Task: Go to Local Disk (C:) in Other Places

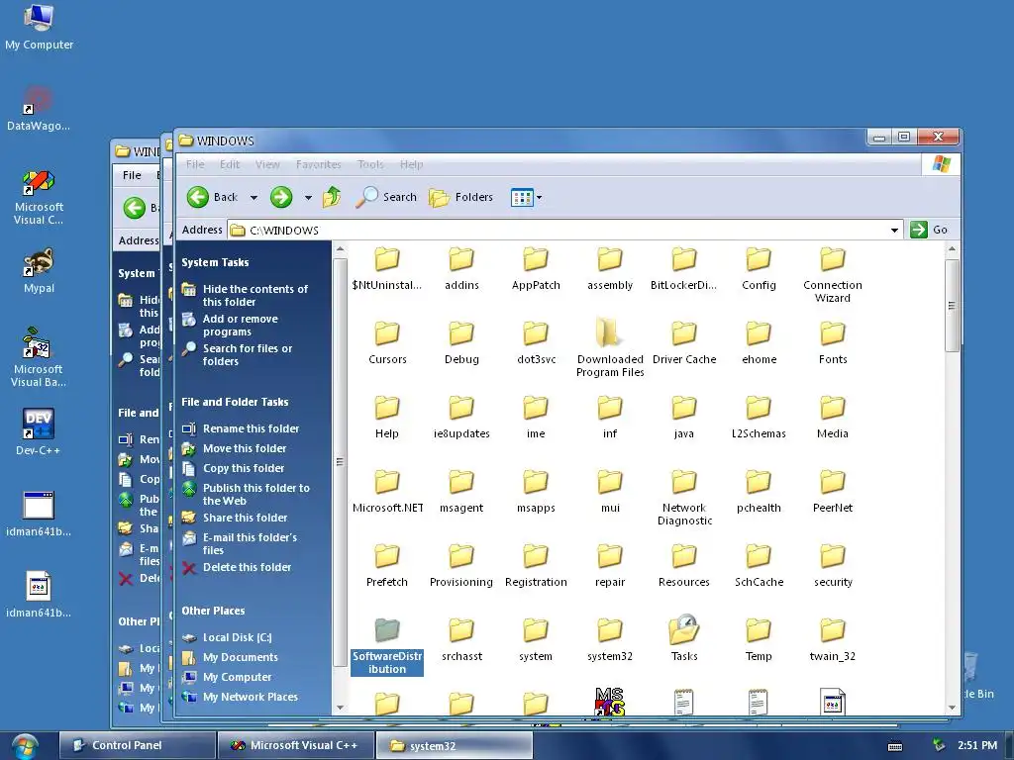Action: pyautogui.click(x=238, y=638)
